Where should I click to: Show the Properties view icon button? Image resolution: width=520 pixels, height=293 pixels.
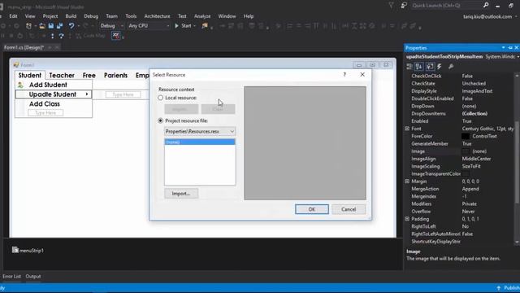pos(430,67)
